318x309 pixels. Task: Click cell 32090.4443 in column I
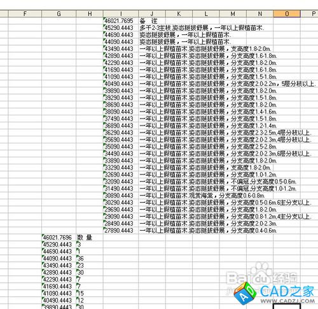121,182
